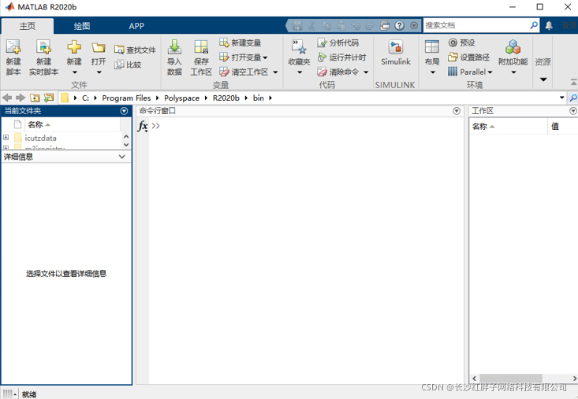Click Clear Commands (清除命令)
578x399 pixels.
[x=338, y=72]
